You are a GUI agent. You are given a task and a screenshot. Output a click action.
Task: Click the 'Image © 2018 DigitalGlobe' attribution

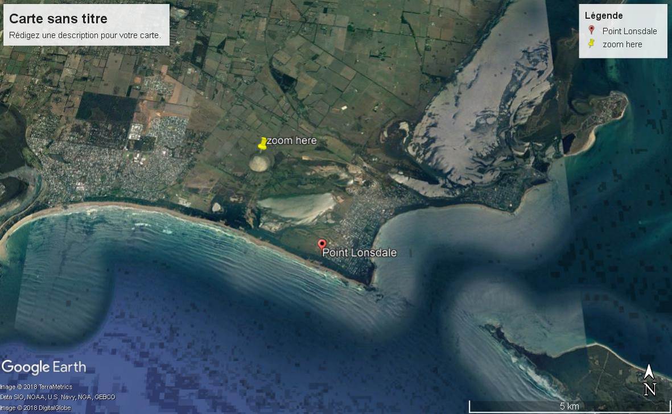coord(36,408)
